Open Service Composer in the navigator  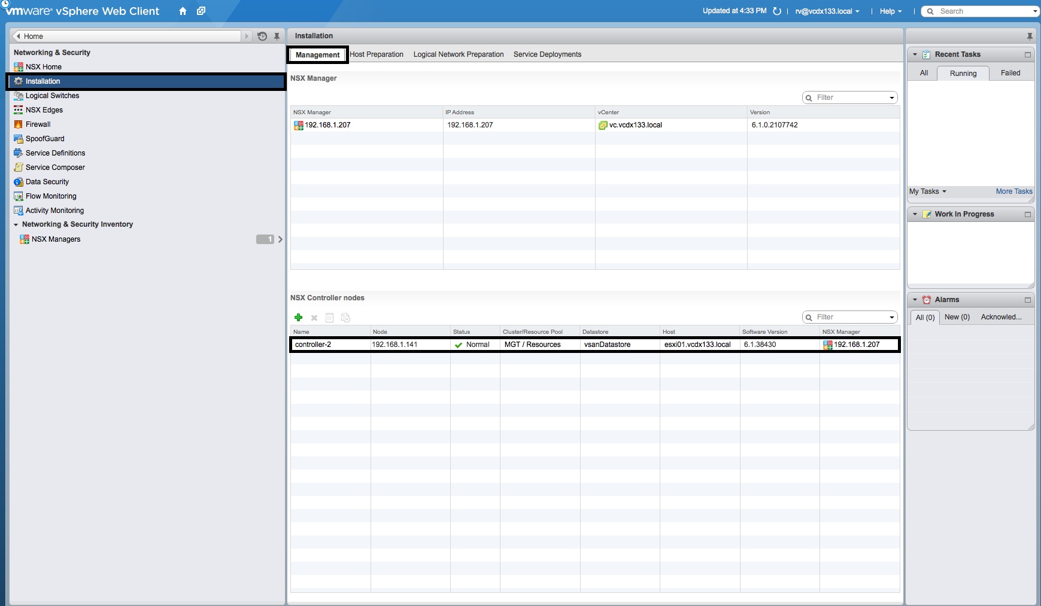(x=55, y=167)
